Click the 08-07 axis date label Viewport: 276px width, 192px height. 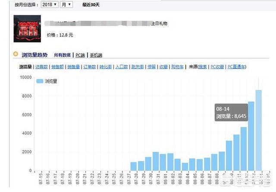(210, 179)
